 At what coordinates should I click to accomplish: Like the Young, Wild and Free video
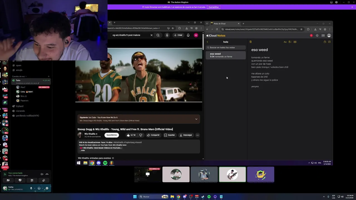coord(131,135)
